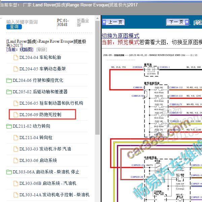Viewport: 202px width, 202px height.
Task: Click the wiring diagram preview image
Action: (x=152, y=126)
